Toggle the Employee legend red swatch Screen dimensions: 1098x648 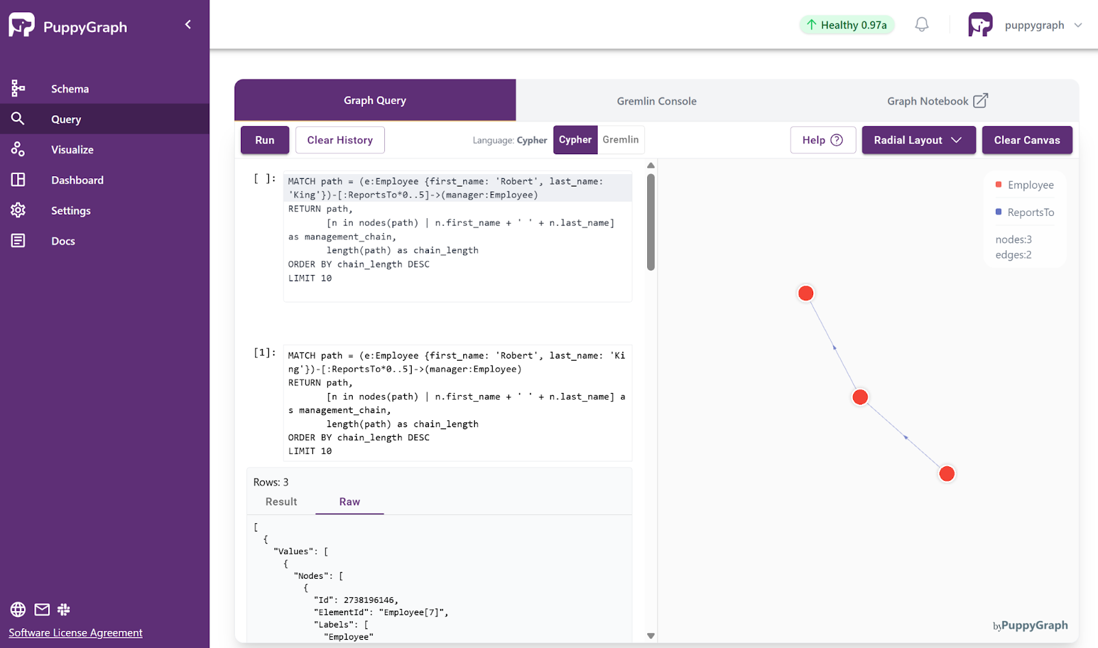pyautogui.click(x=998, y=184)
